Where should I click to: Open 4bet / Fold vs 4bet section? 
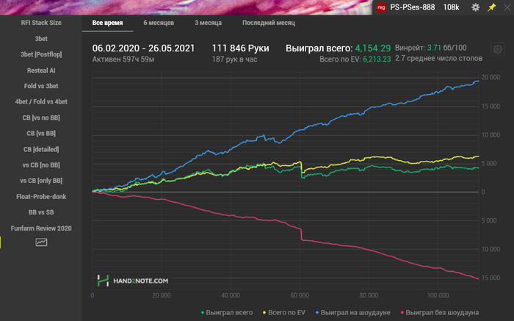[x=41, y=101]
